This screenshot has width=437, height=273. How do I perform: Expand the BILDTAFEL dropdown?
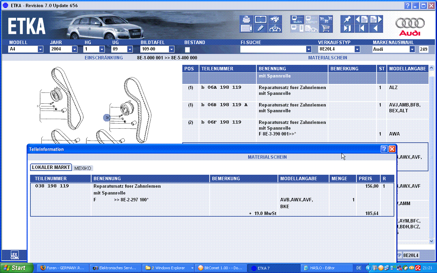pos(171,49)
